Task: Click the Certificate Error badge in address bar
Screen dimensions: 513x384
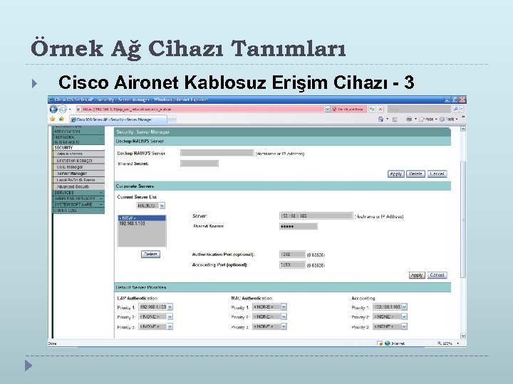Action: 348,109
